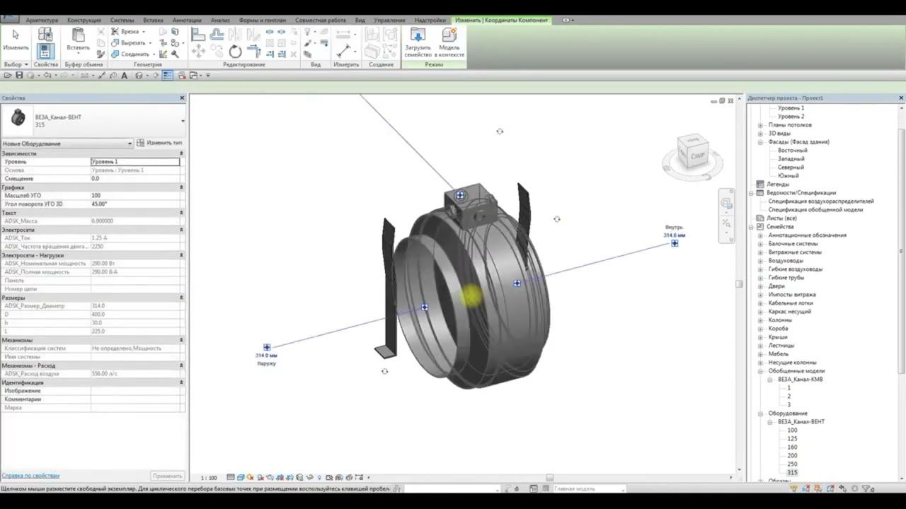Select the Южный elevation view

(788, 176)
